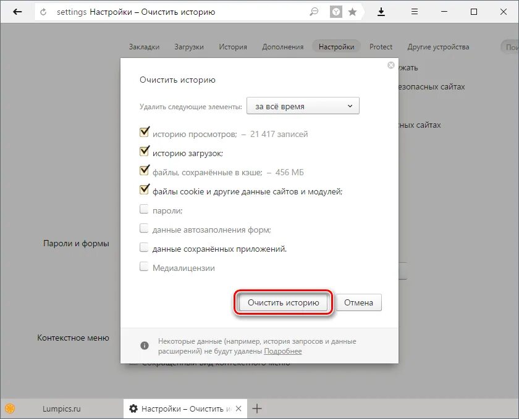Click the gear icon on Settings tab

tap(133, 409)
